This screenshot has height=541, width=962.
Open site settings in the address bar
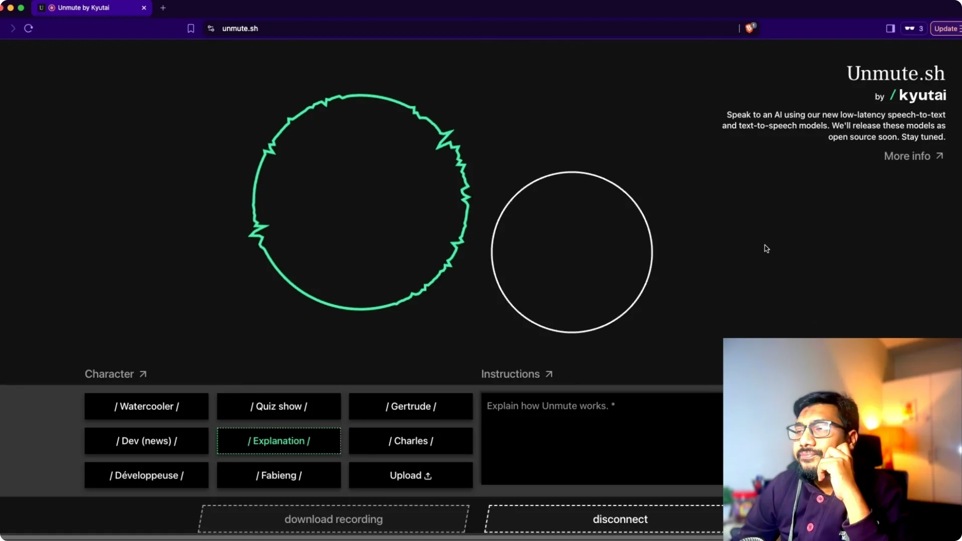coord(210,29)
